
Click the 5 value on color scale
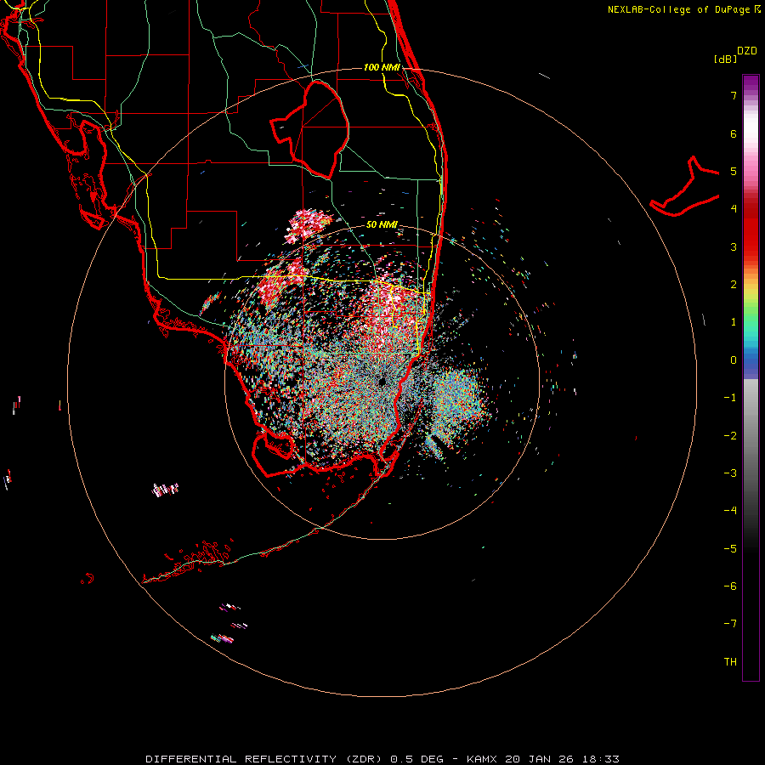tap(734, 171)
